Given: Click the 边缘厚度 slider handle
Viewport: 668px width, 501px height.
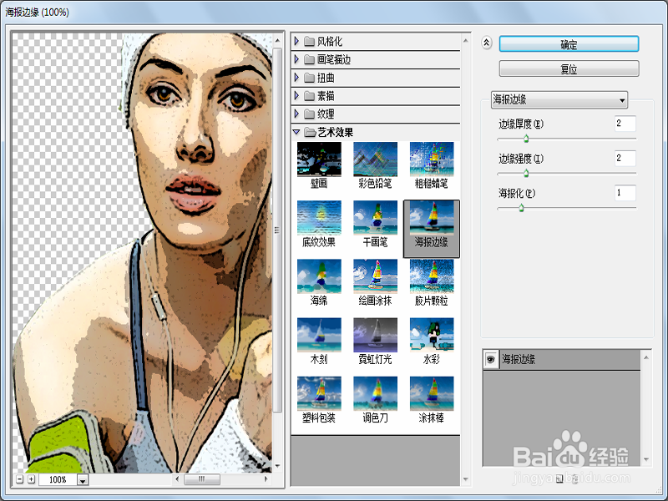Looking at the screenshot, I should (x=526, y=139).
